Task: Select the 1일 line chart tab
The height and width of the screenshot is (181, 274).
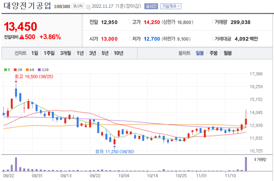Action: 35,53
